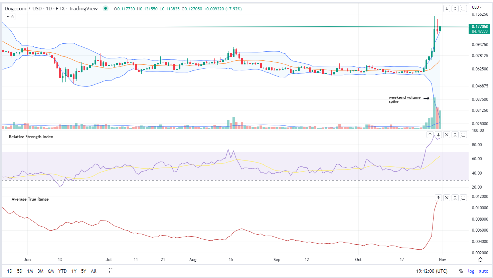
Task: Collapse the main Dogecoin price pane
Action: click(455, 9)
